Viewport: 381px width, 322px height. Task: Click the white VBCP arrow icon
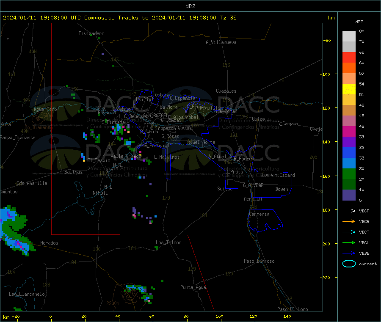coord(349,211)
